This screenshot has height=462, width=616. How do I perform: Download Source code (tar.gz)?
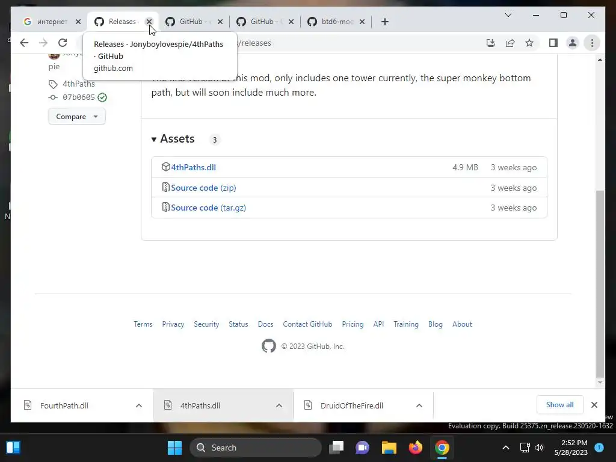point(209,208)
